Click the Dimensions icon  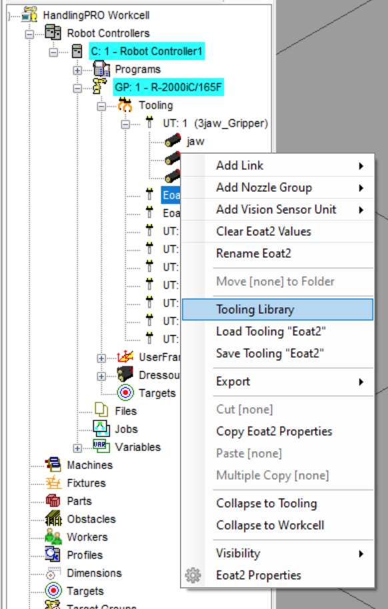pos(53,573)
